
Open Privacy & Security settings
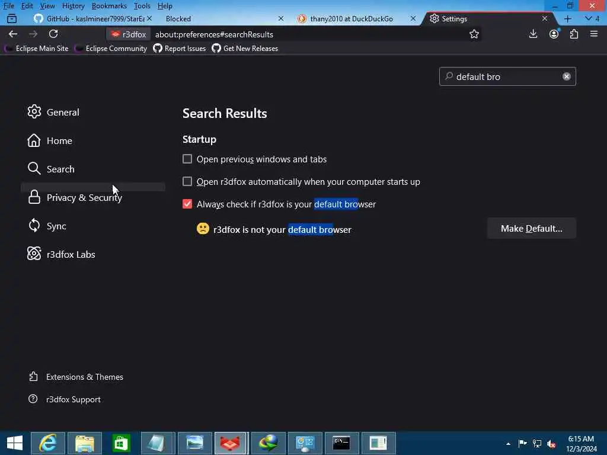click(93, 197)
